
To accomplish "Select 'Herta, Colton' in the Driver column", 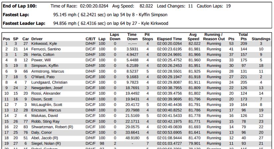I will pos(43,55).
